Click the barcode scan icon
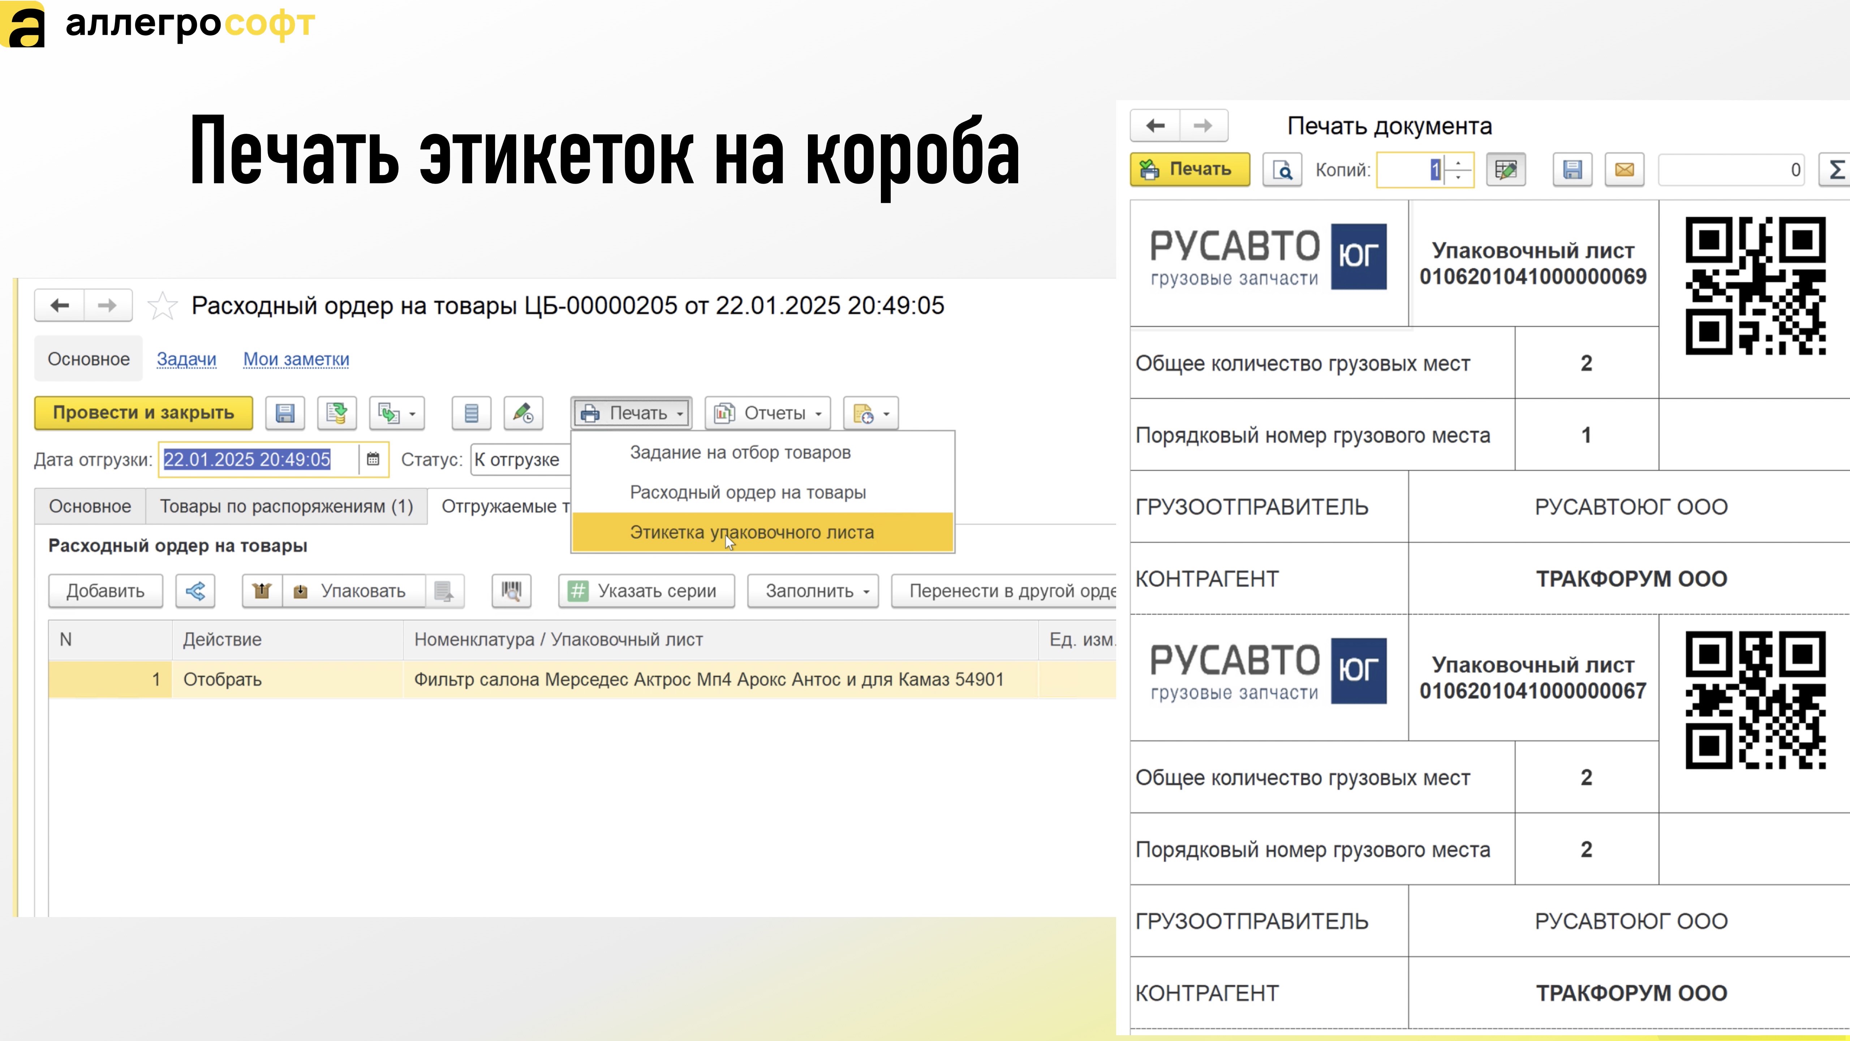Viewport: 1850px width, 1041px height. pos(511,591)
